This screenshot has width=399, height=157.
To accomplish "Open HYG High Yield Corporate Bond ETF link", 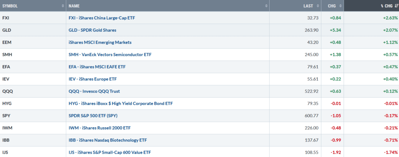I will [x=121, y=104].
